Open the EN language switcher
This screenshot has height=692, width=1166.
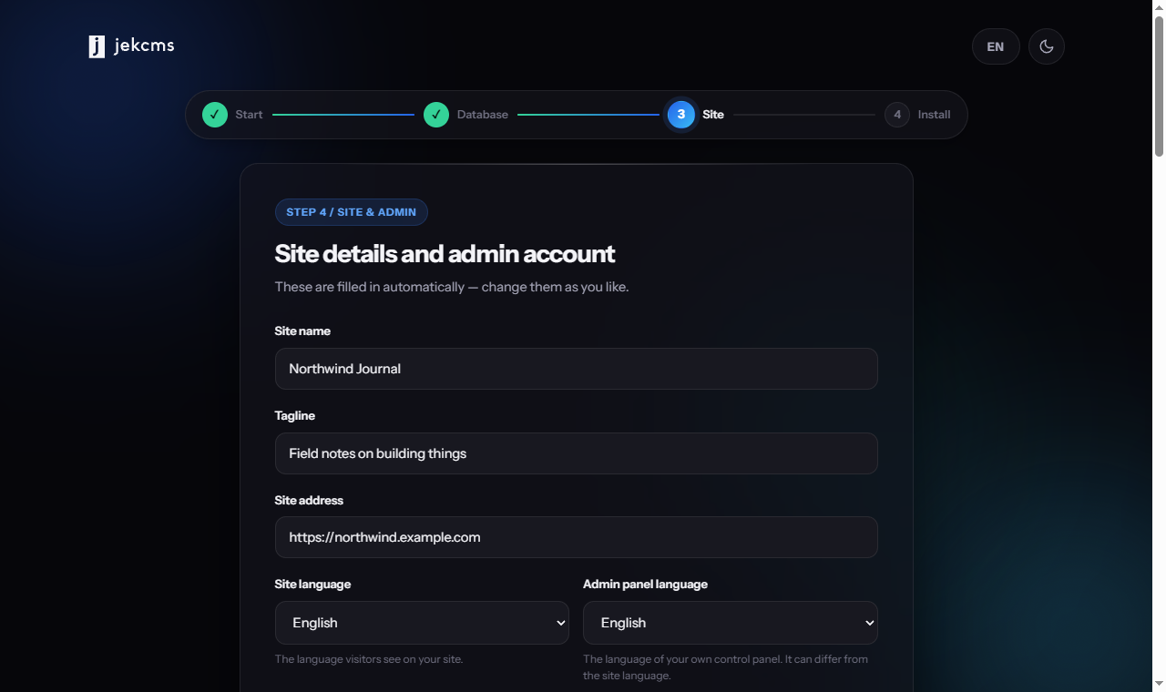point(996,46)
